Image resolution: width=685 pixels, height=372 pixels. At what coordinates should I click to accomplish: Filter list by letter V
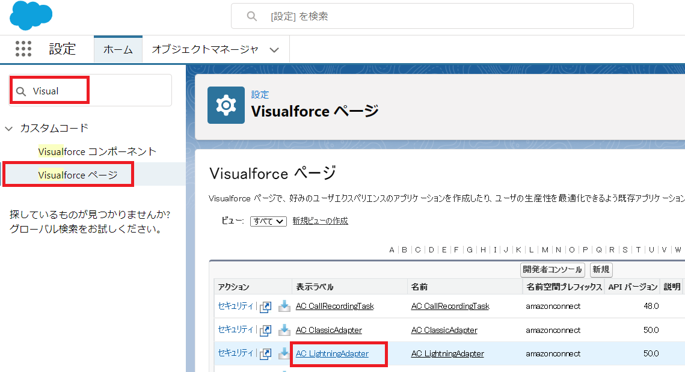pyautogui.click(x=664, y=250)
